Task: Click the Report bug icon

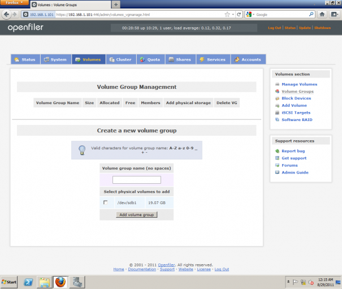Action: 277,151
